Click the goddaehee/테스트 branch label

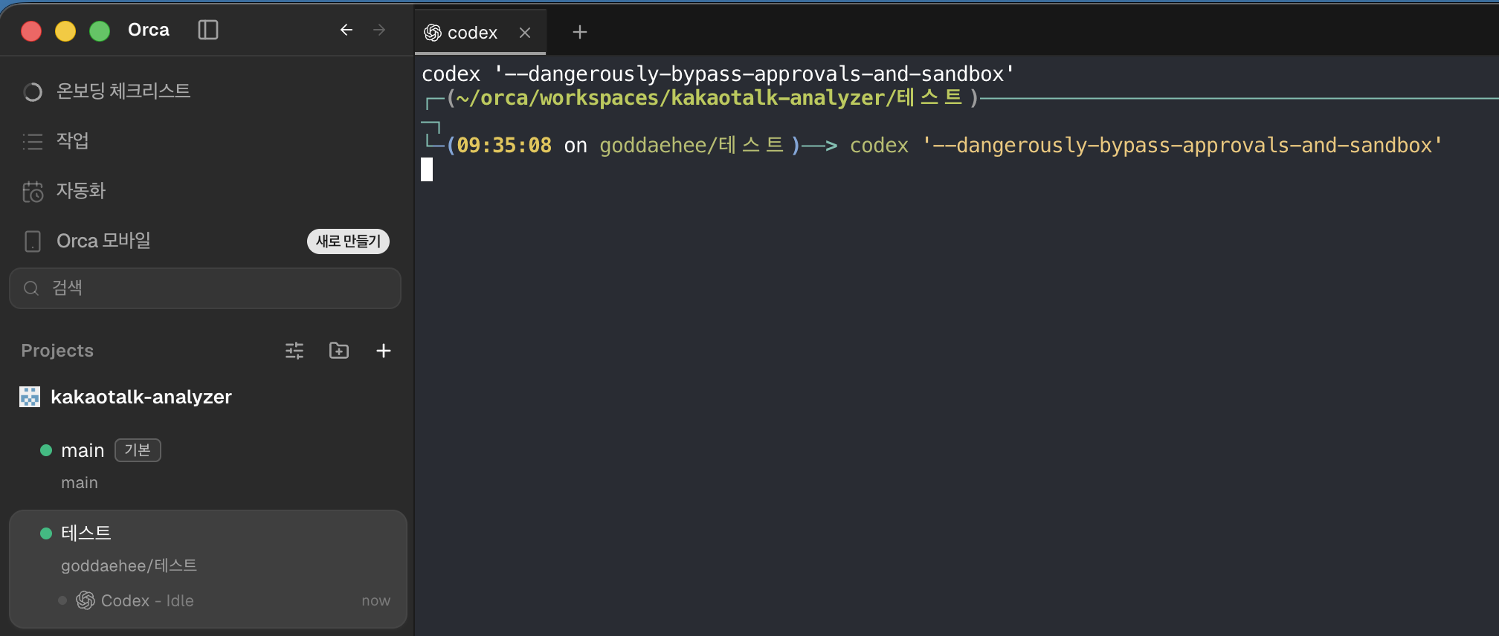(129, 566)
